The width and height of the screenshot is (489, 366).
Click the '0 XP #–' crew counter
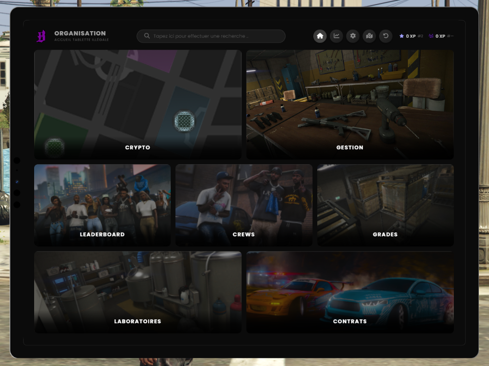point(441,36)
